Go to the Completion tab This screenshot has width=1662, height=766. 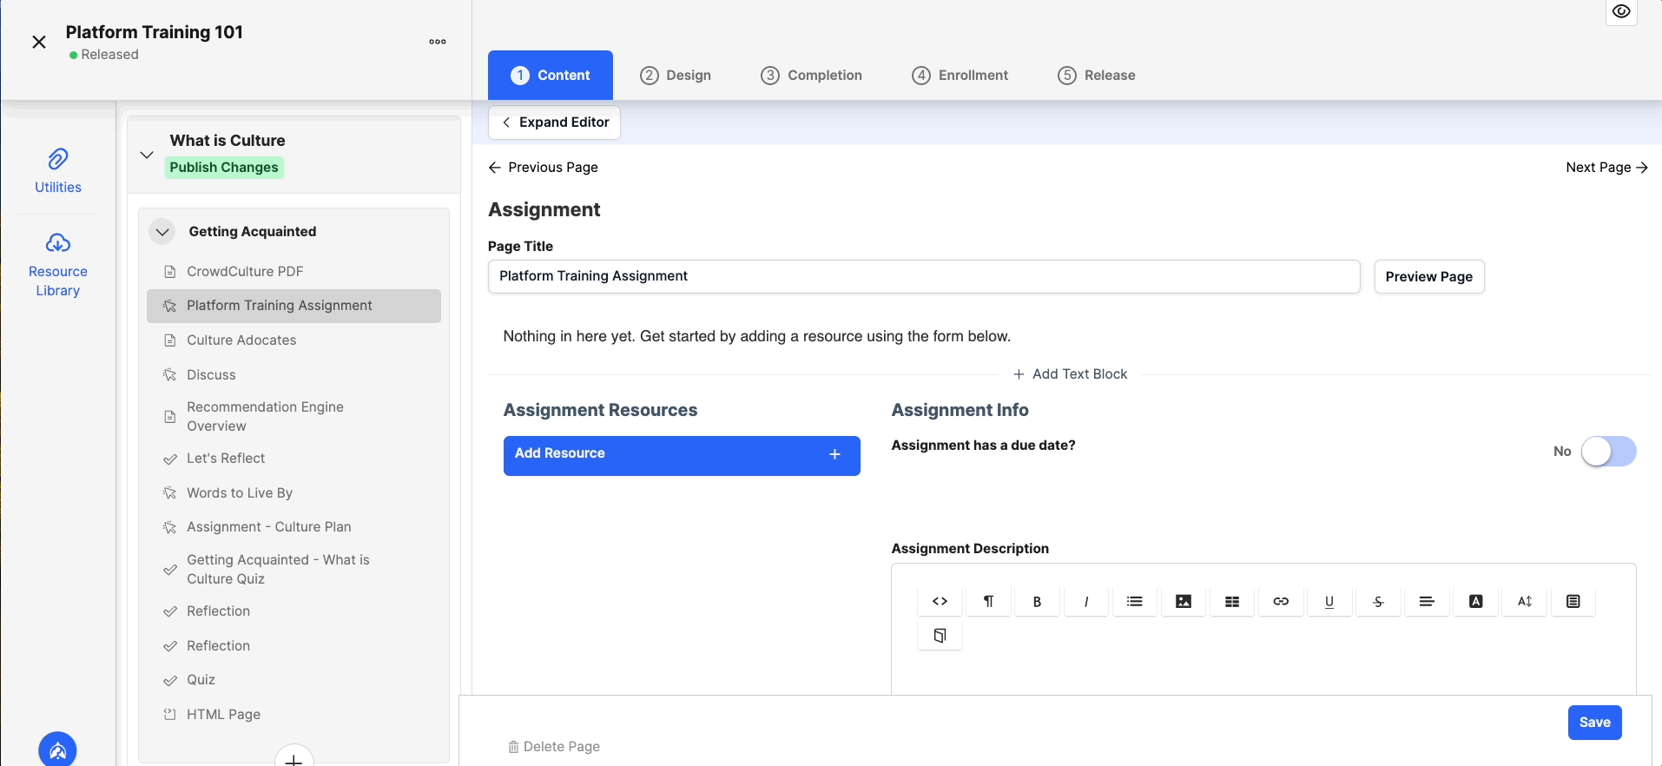811,76
